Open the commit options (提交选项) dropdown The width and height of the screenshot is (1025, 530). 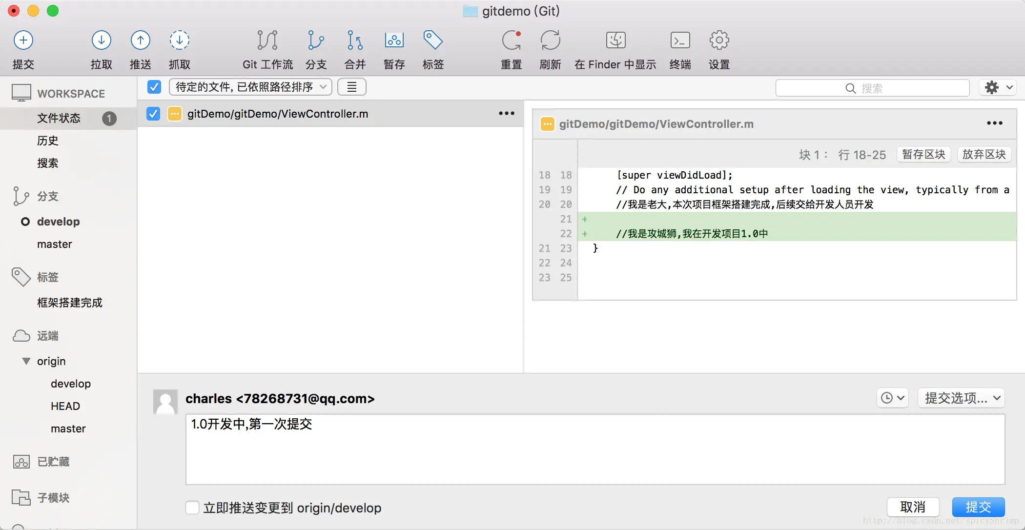point(961,398)
